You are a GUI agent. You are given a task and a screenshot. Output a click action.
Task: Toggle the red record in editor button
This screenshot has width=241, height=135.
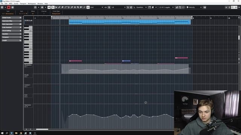pyautogui.click(x=9, y=7)
